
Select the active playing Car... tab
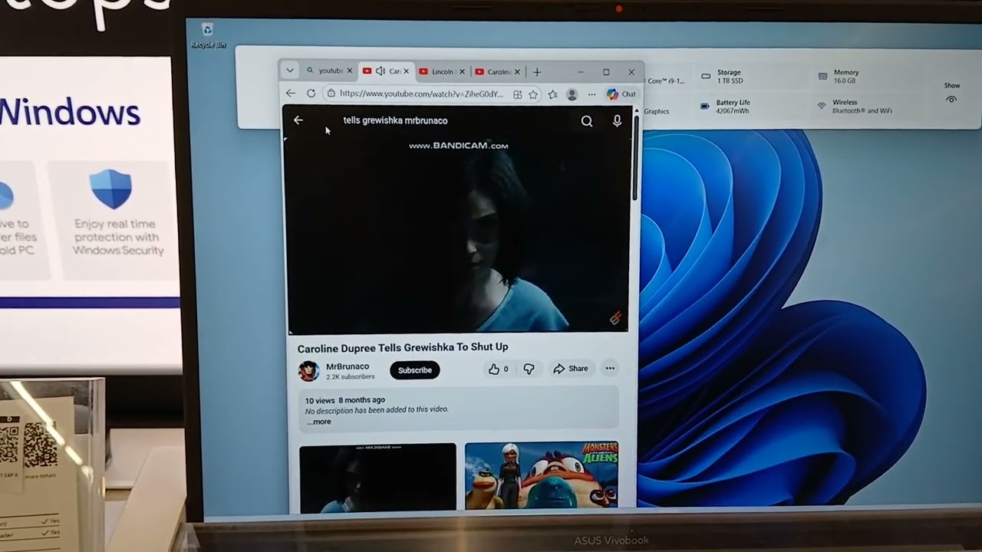point(386,71)
